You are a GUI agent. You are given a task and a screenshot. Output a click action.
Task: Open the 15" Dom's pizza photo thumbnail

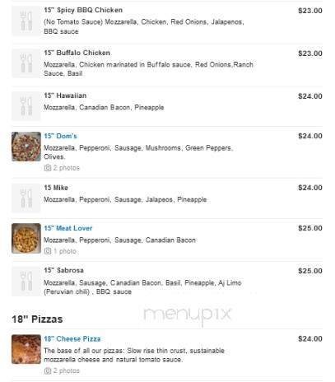tap(26, 147)
